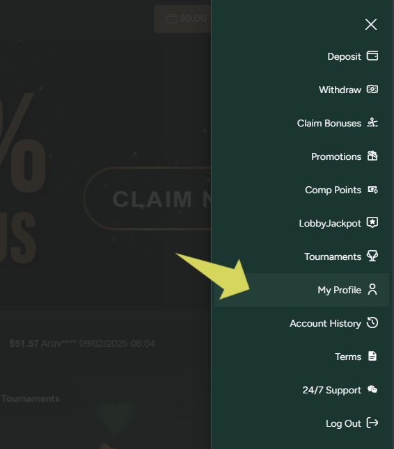
Task: Go to Account History
Action: point(301,323)
